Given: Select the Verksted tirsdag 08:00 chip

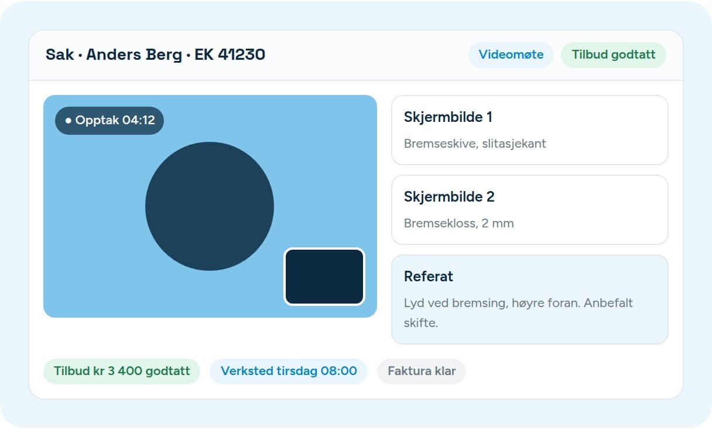Looking at the screenshot, I should 289,371.
